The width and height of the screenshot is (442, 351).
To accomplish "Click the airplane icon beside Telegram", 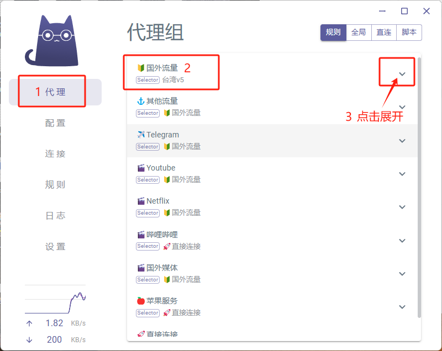I will 140,135.
